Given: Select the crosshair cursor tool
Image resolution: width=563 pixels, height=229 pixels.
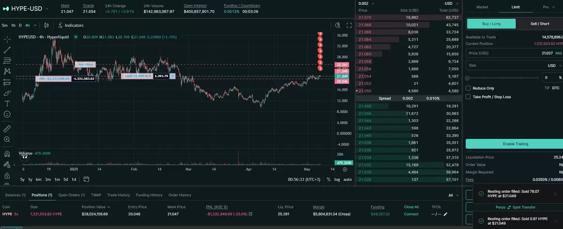Looking at the screenshot, I should (7, 39).
